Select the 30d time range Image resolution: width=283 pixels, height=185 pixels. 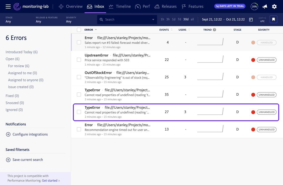[x=186, y=19]
